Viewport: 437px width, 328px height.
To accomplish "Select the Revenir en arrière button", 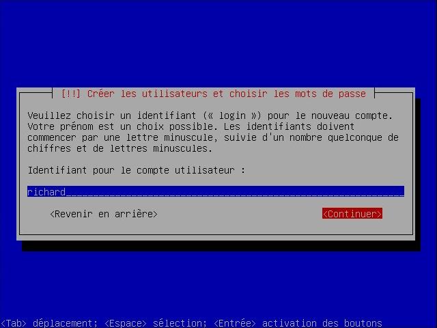I will (104, 214).
